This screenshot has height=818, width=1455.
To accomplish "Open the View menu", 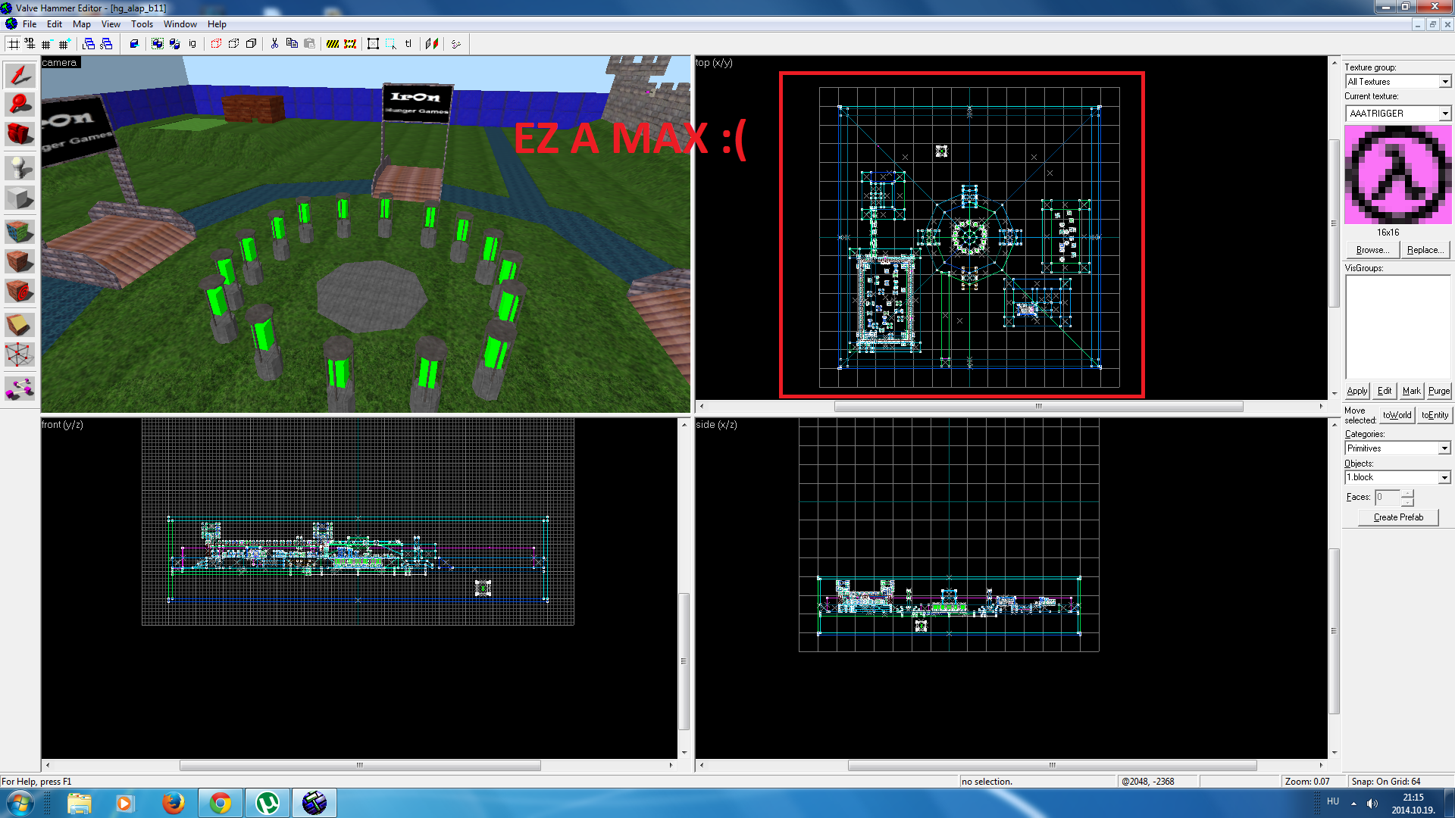I will (111, 24).
